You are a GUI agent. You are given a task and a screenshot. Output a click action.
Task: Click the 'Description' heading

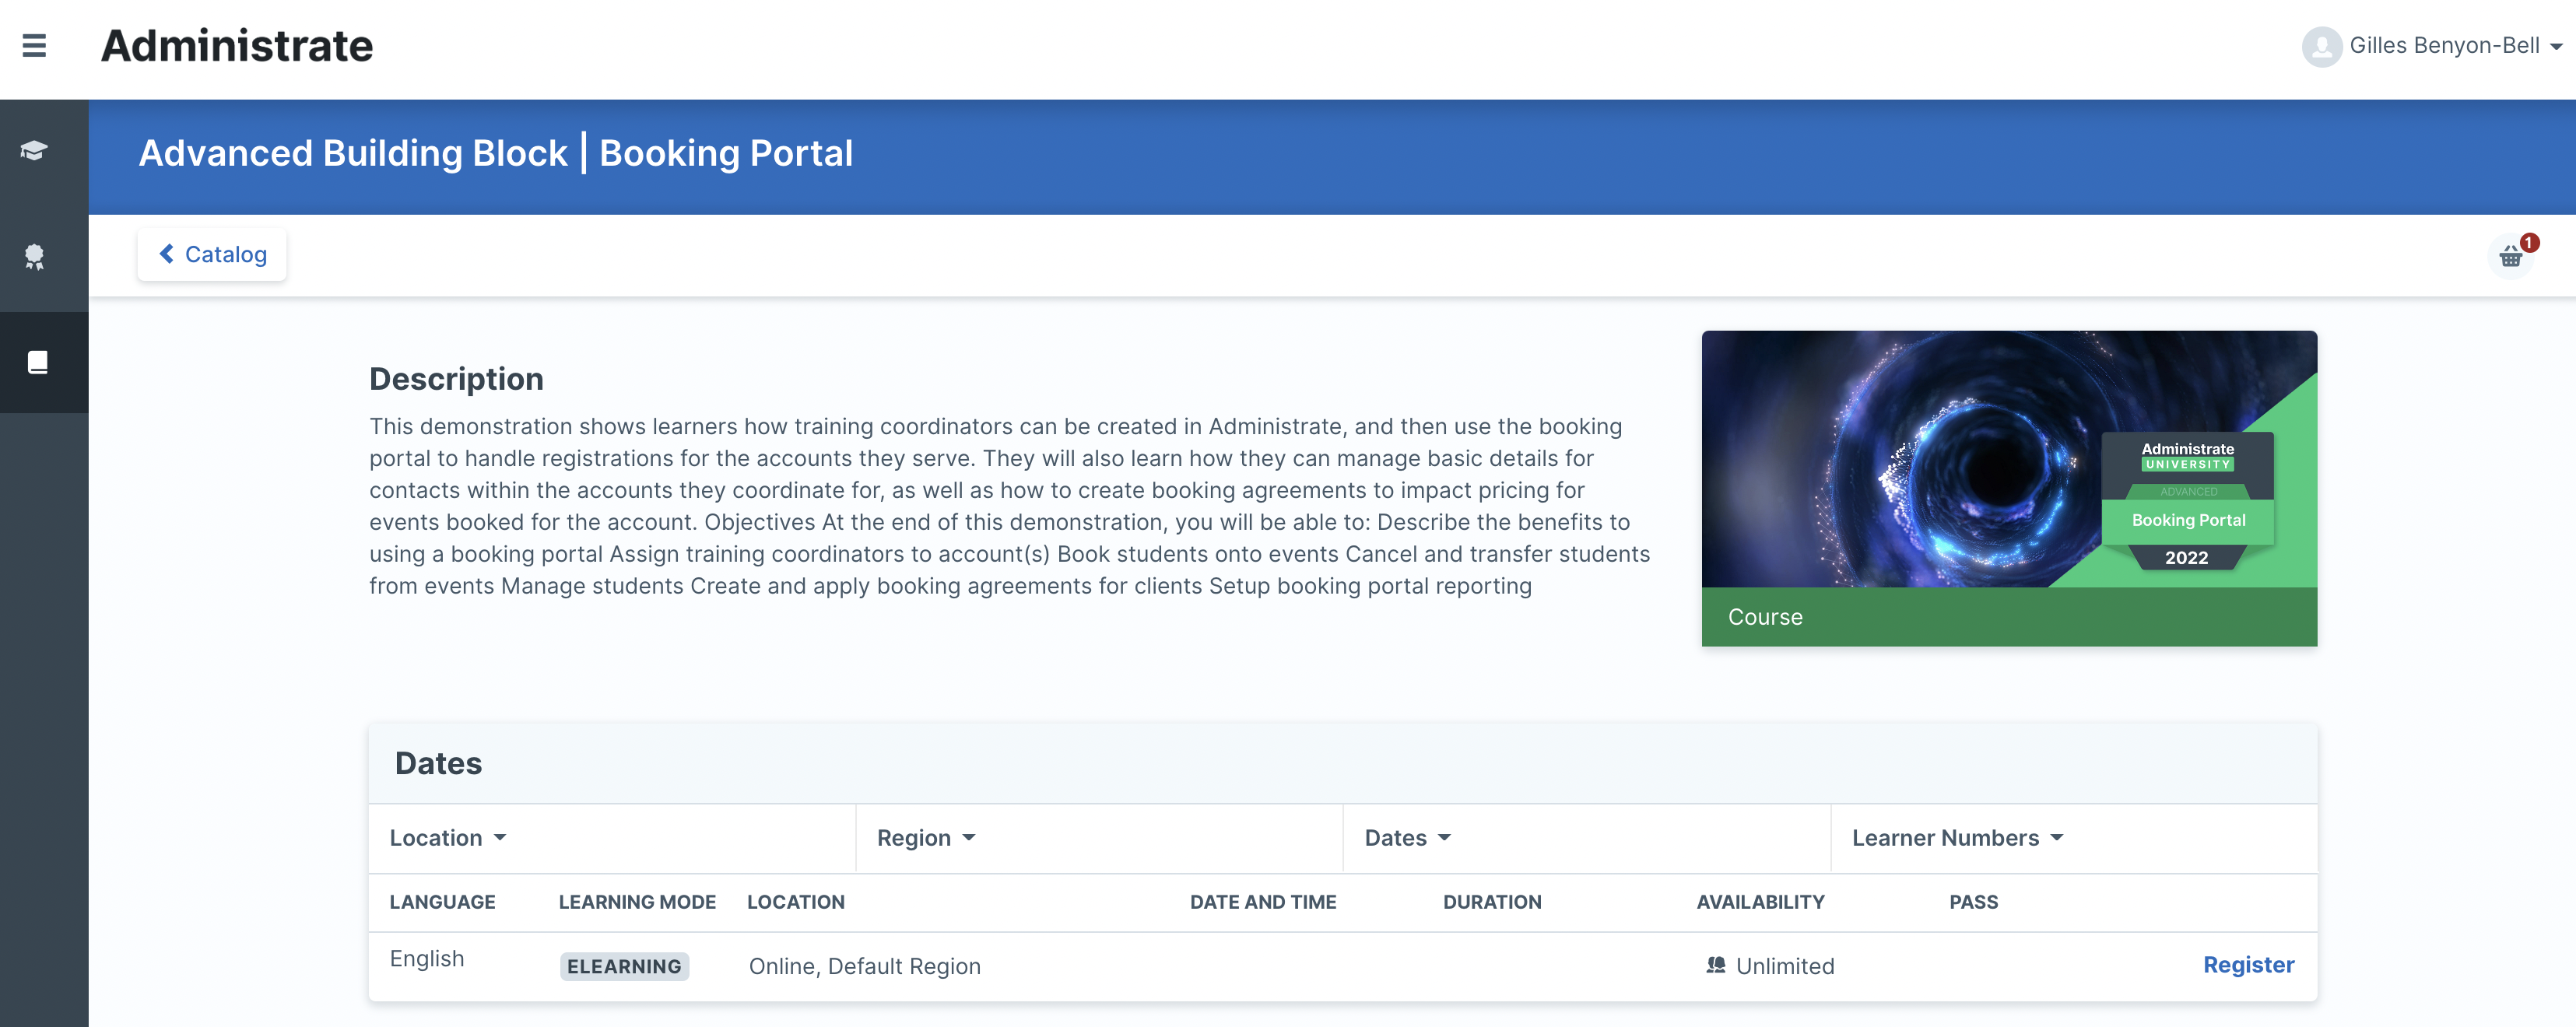coord(456,379)
